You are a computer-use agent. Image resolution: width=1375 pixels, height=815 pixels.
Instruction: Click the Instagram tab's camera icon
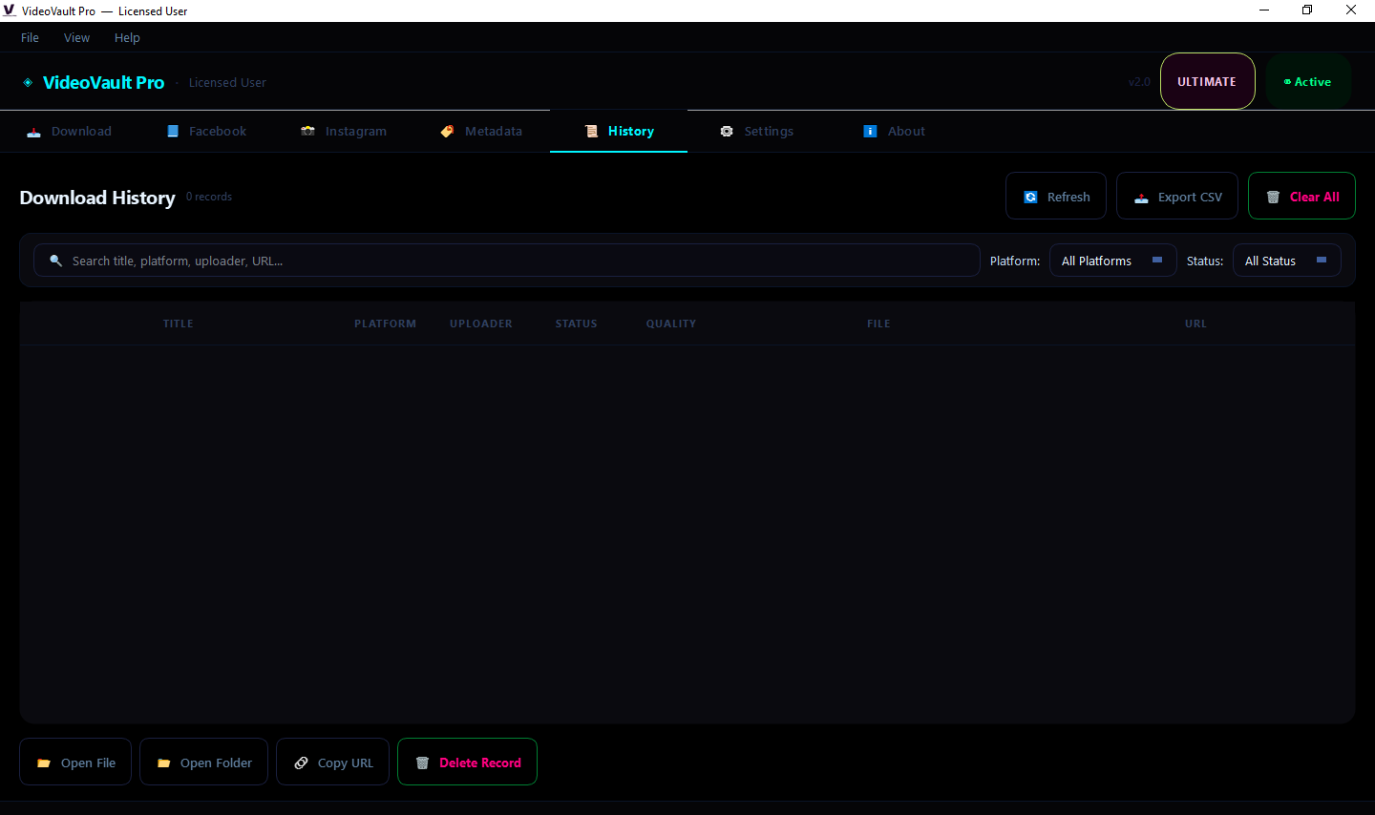pos(307,132)
